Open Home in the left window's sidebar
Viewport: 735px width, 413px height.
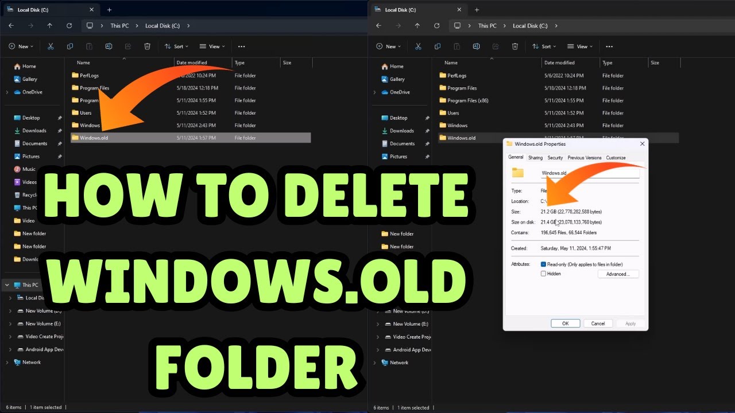pyautogui.click(x=24, y=67)
